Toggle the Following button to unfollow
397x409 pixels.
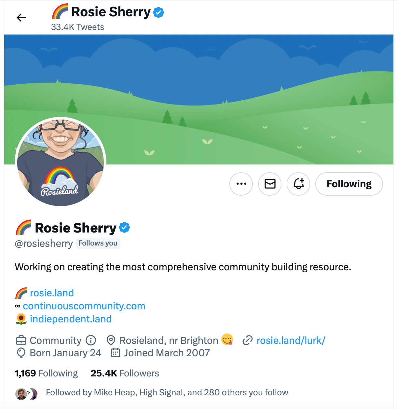click(x=349, y=184)
